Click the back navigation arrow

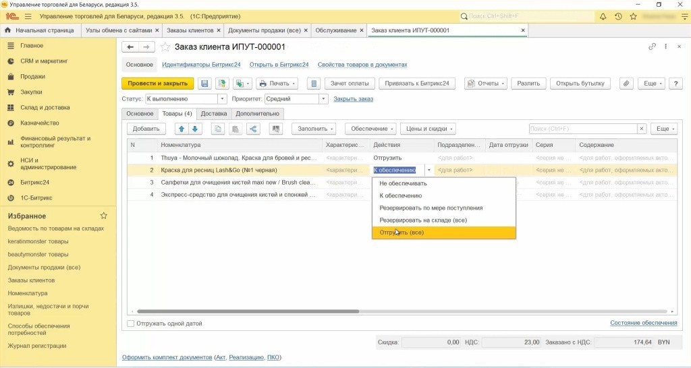click(130, 47)
